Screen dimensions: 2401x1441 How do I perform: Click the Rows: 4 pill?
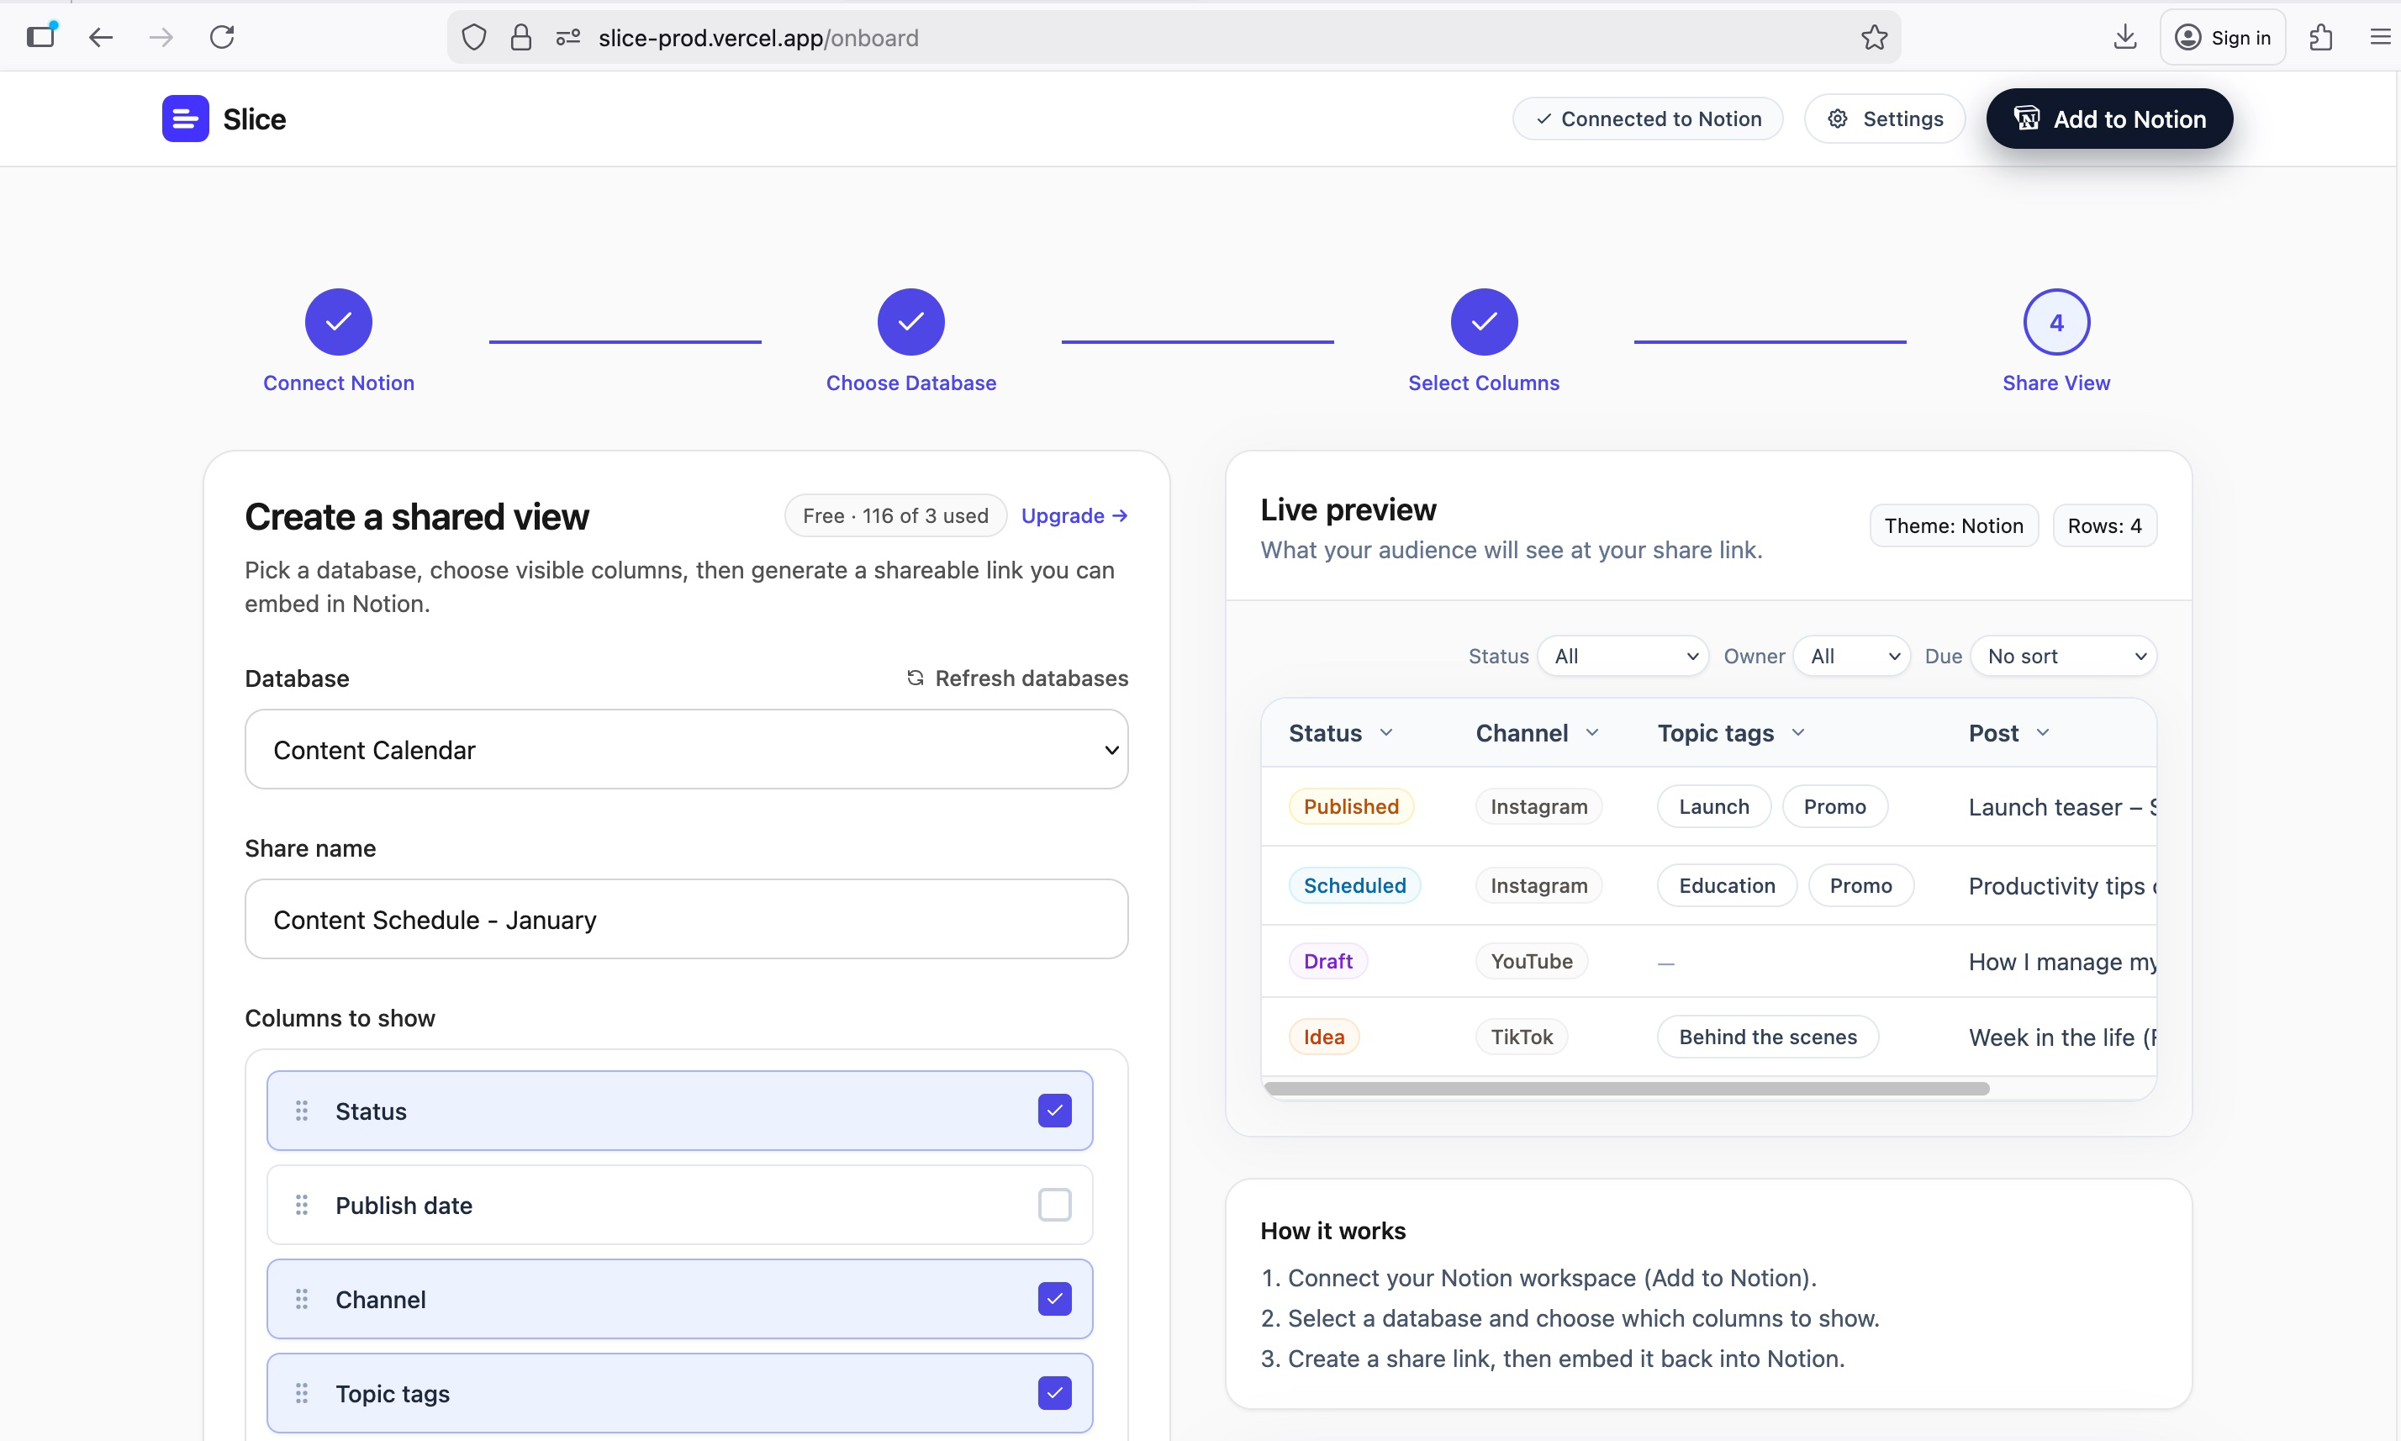click(x=2104, y=525)
